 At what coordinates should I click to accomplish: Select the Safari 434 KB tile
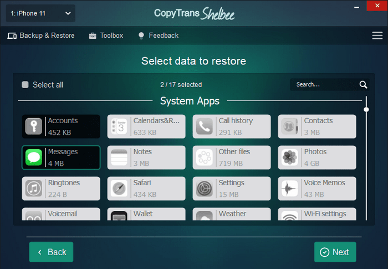coord(146,188)
